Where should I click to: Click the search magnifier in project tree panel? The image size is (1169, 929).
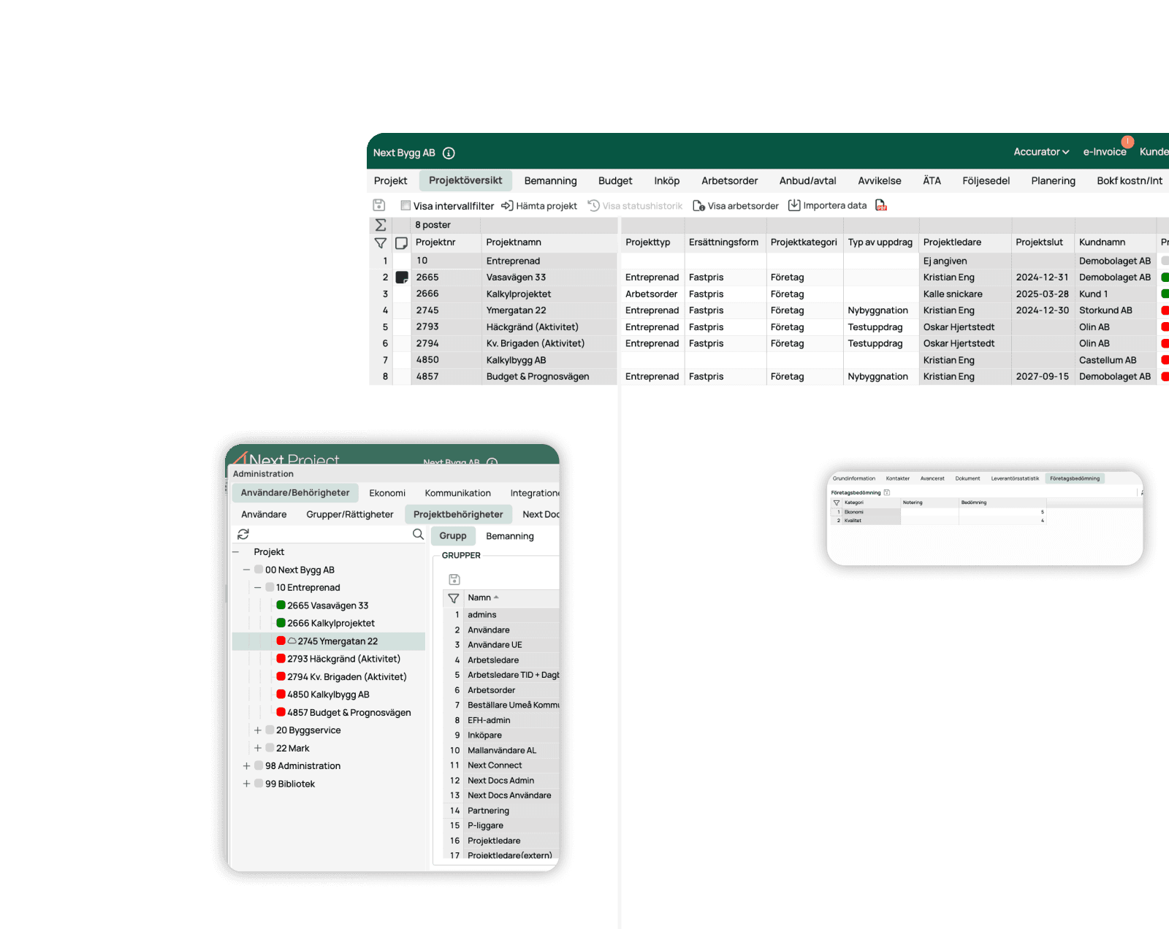[418, 534]
